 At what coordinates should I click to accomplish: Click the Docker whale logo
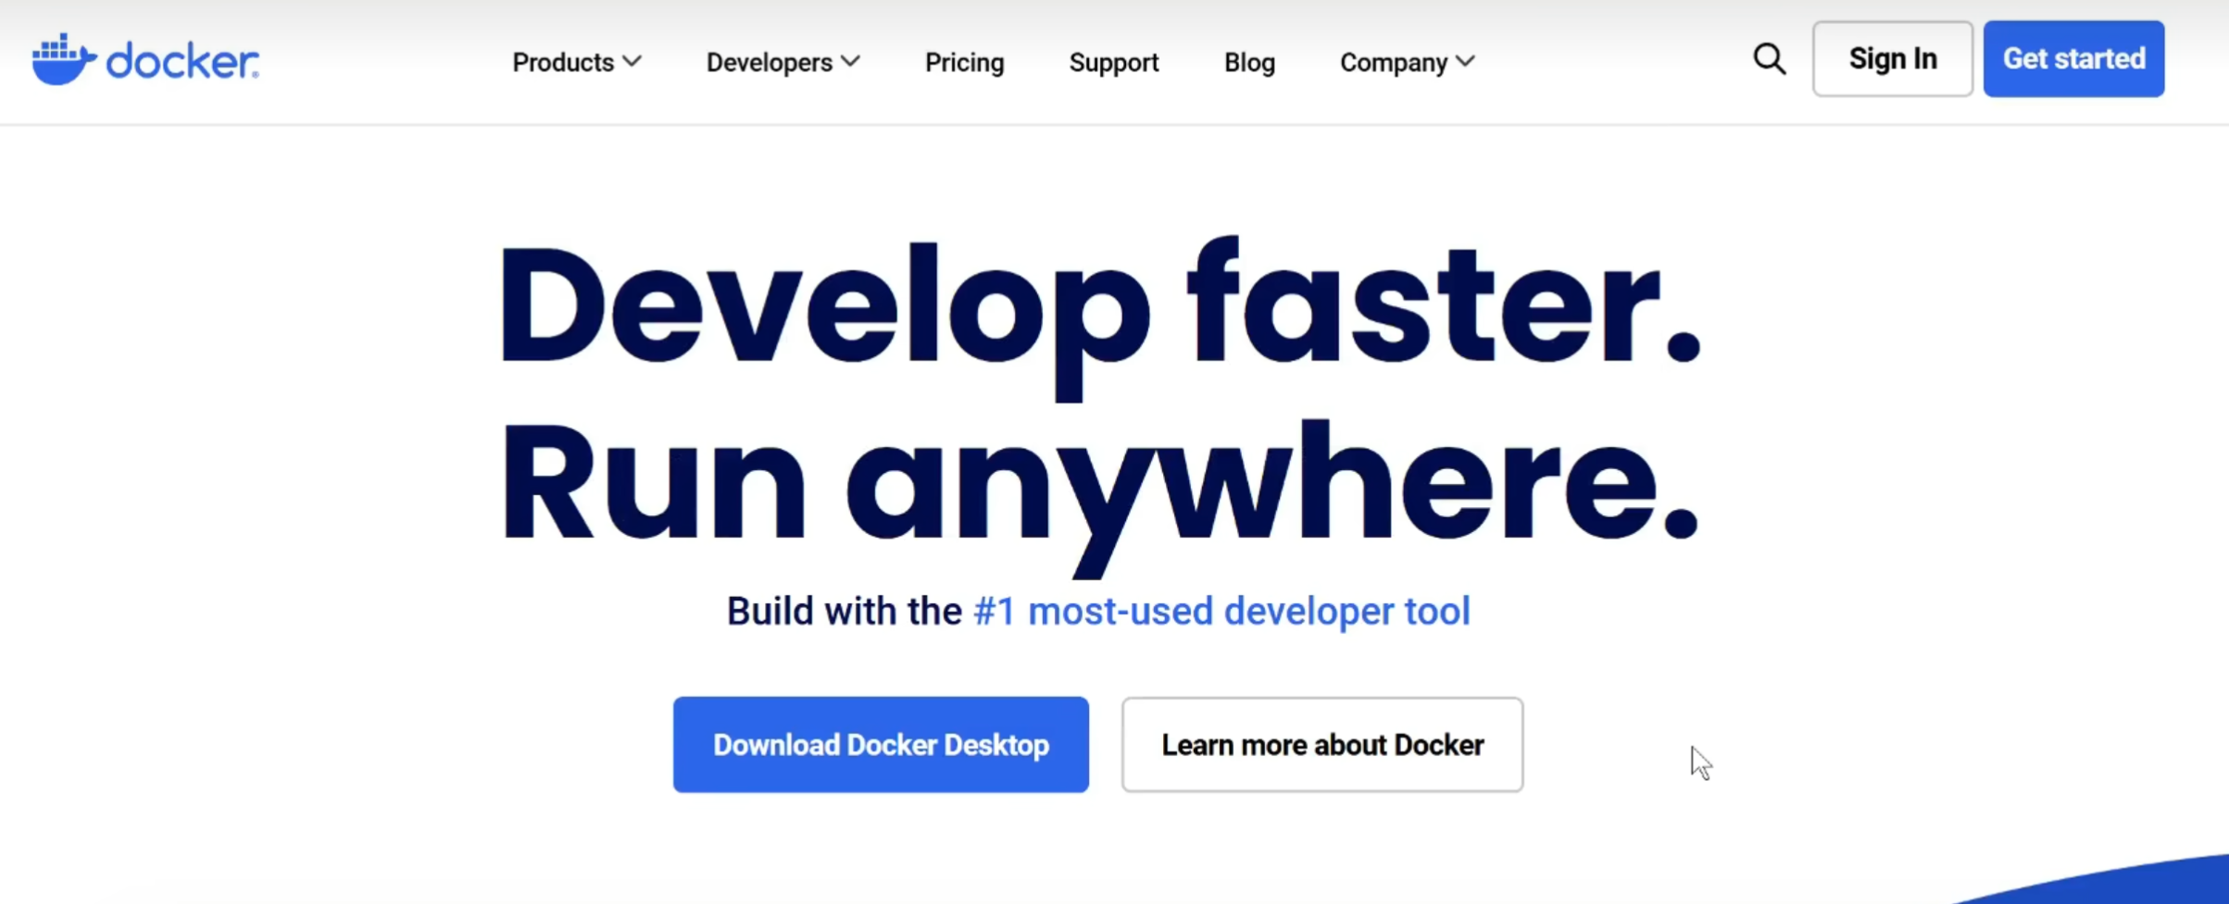point(145,60)
